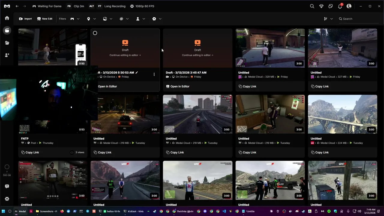This screenshot has width=384, height=216.
Task: Open more options on draft 5:30:53 AM
Action: pyautogui.click(x=154, y=74)
